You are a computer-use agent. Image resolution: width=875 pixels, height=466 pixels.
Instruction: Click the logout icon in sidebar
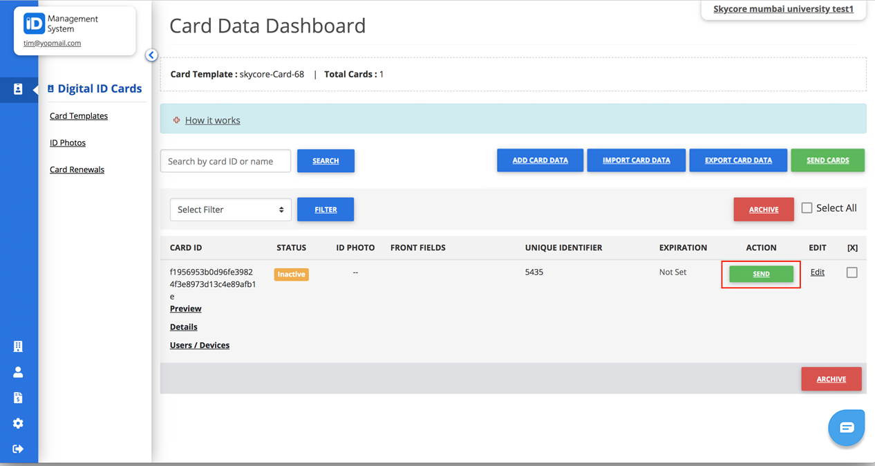click(18, 449)
